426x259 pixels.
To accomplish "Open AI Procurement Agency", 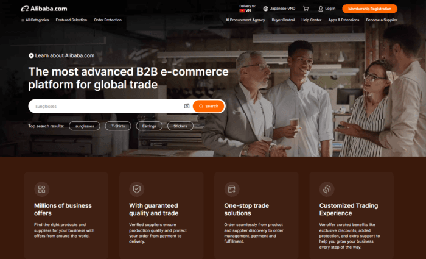I will tap(245, 20).
